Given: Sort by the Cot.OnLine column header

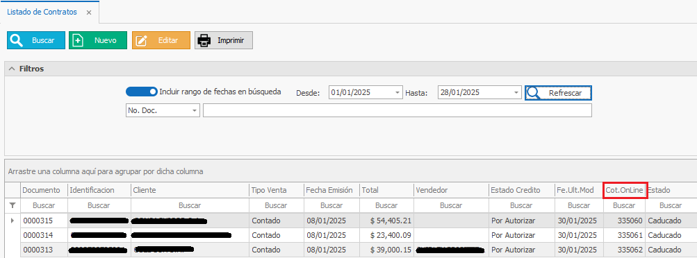Looking at the screenshot, I should (x=625, y=190).
